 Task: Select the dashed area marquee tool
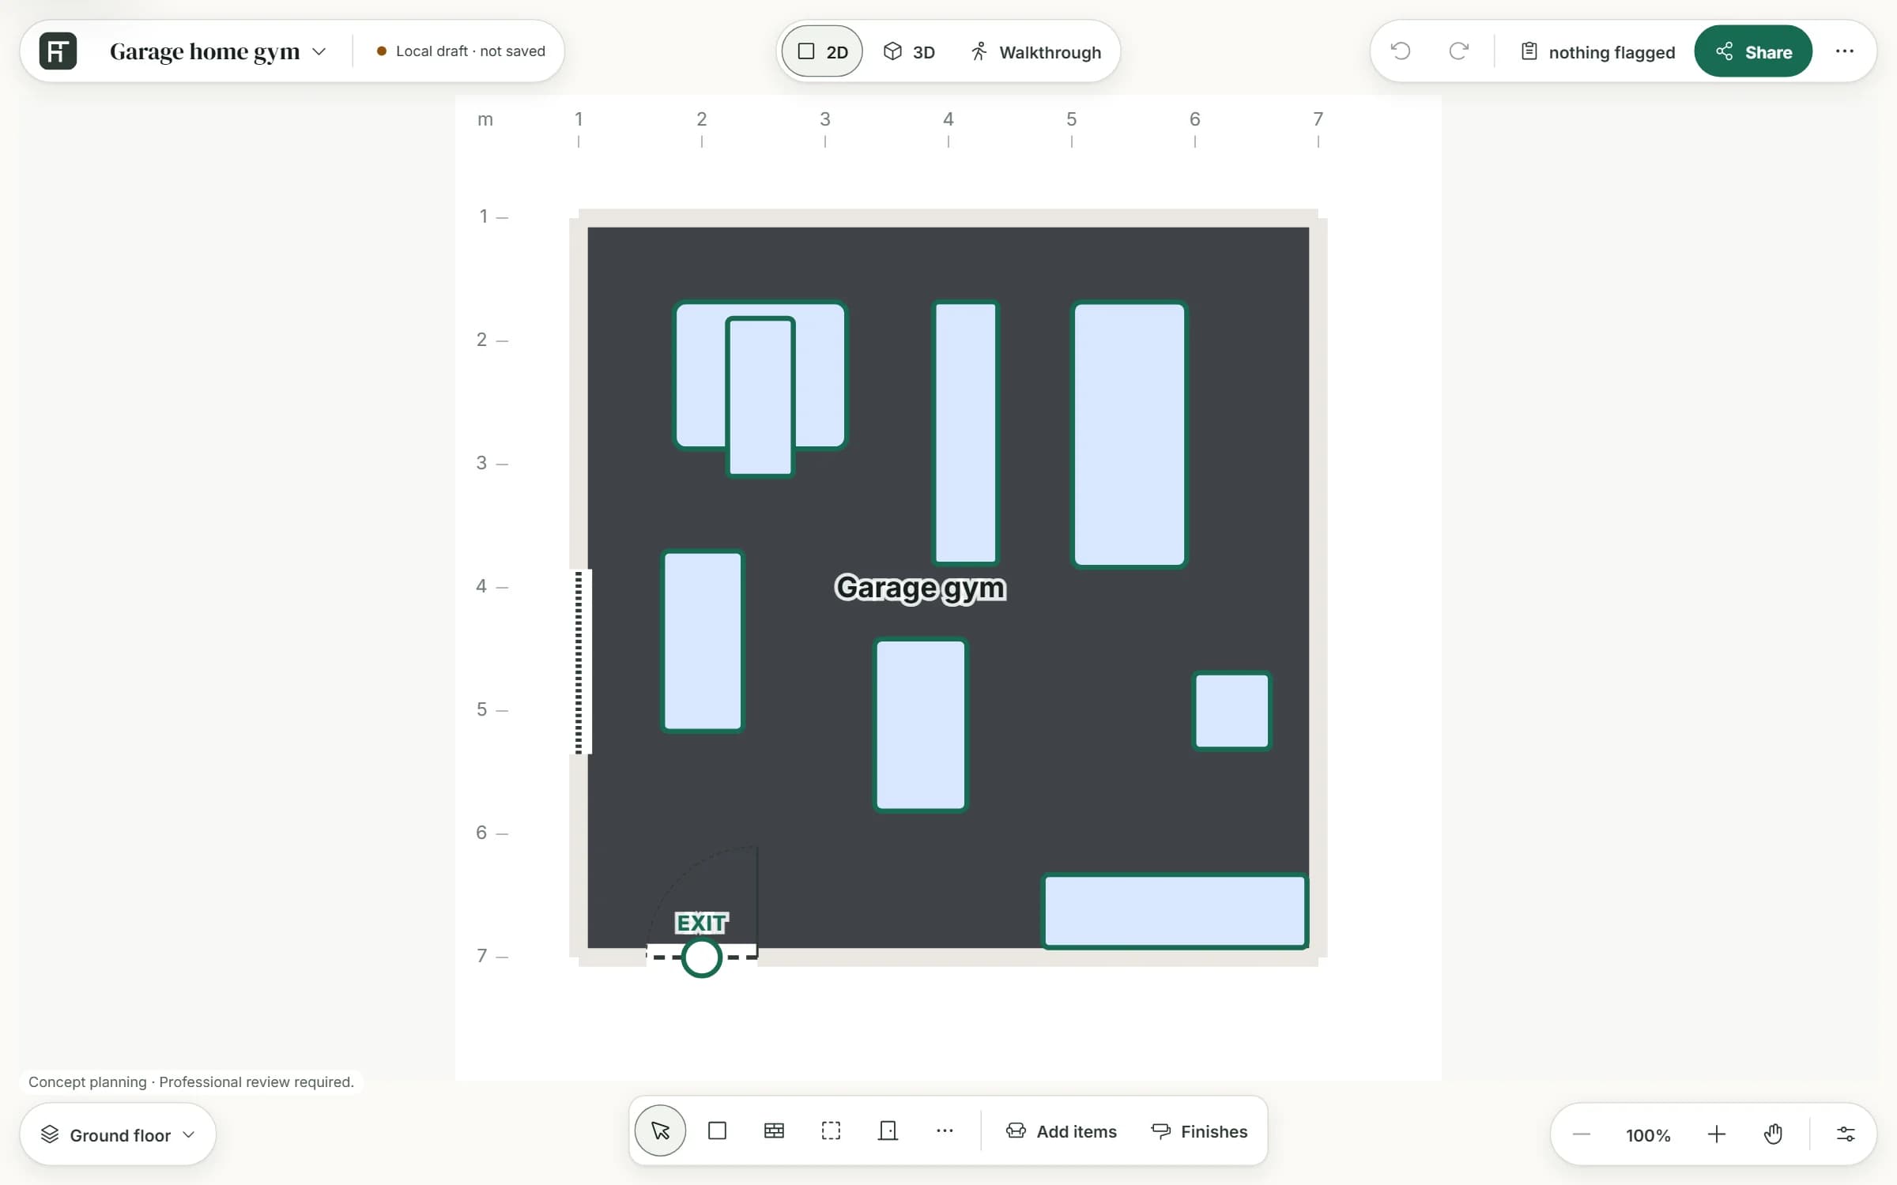831,1130
